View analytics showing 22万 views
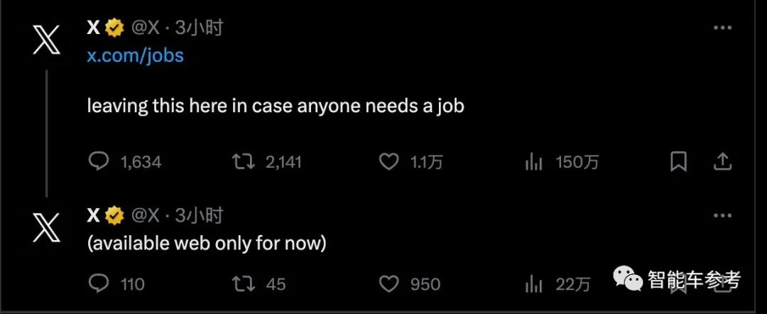 point(534,284)
